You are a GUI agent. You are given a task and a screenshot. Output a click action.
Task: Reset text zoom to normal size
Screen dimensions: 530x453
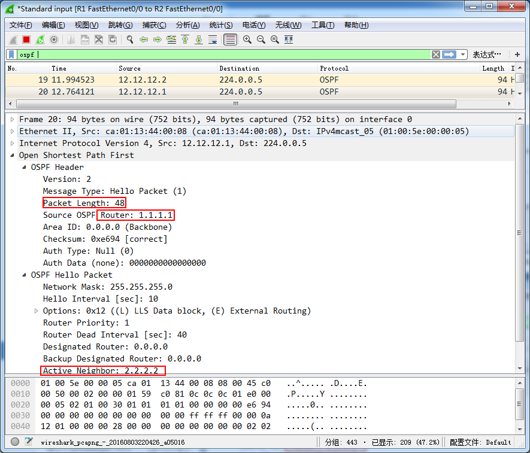[275, 39]
